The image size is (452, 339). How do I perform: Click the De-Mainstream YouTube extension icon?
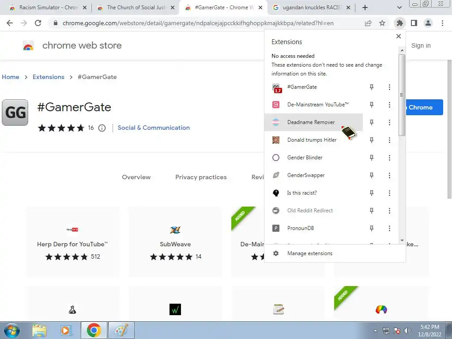click(276, 105)
